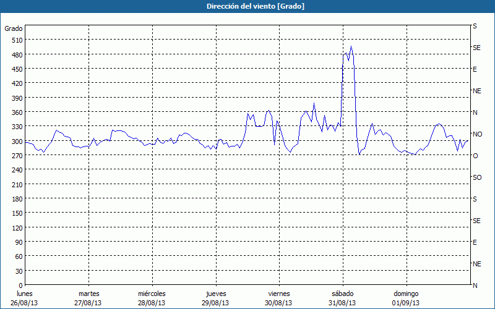Viewport: 495px width, 309px height.
Task: Click the 'SO' compass direction label
Action: [x=477, y=177]
